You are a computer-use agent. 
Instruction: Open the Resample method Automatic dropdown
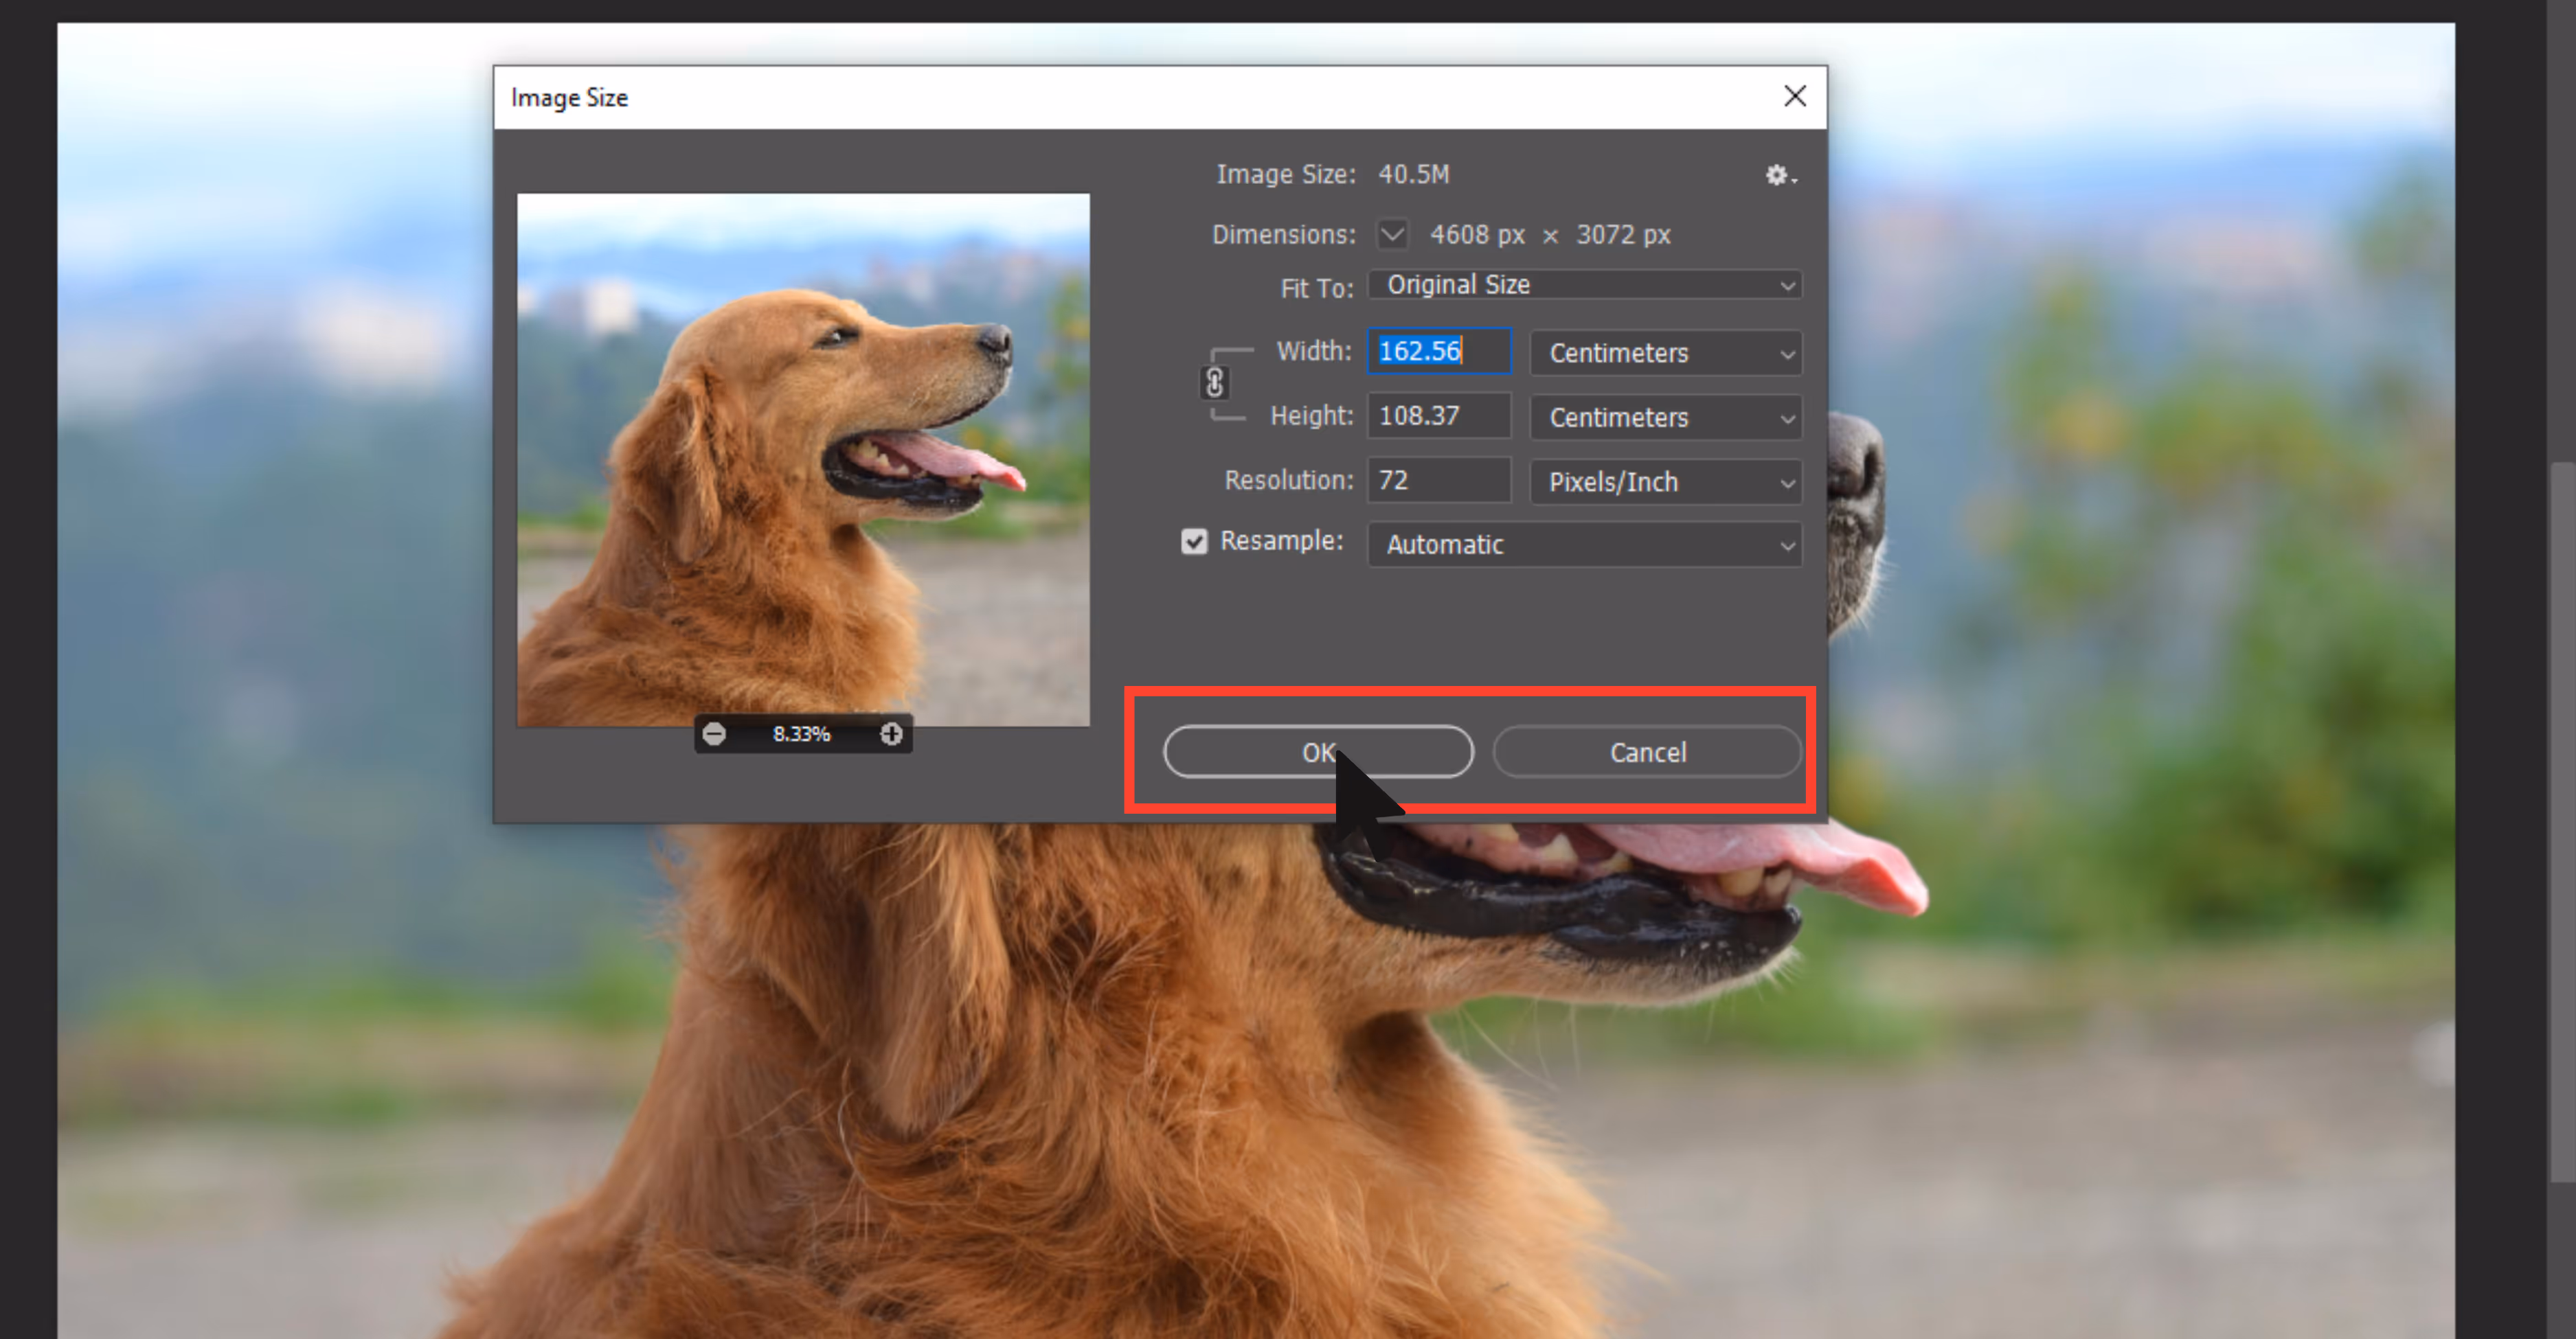pyautogui.click(x=1585, y=545)
